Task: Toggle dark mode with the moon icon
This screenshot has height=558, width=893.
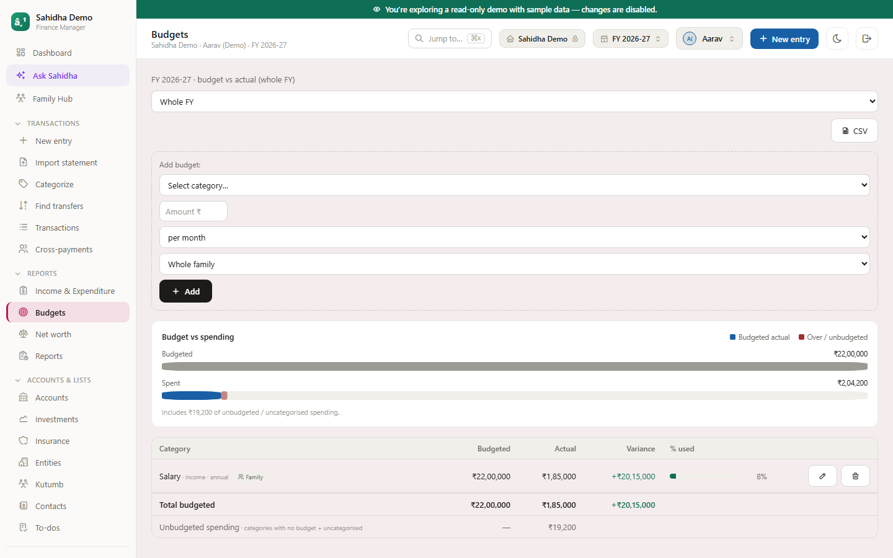Action: [x=837, y=38]
